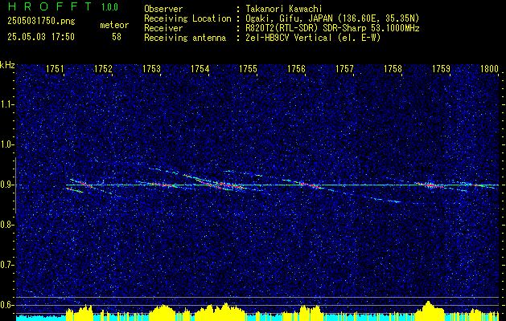Click the 0.8 kHz frequency label
Screen dimensions: 506x321
point(6,225)
